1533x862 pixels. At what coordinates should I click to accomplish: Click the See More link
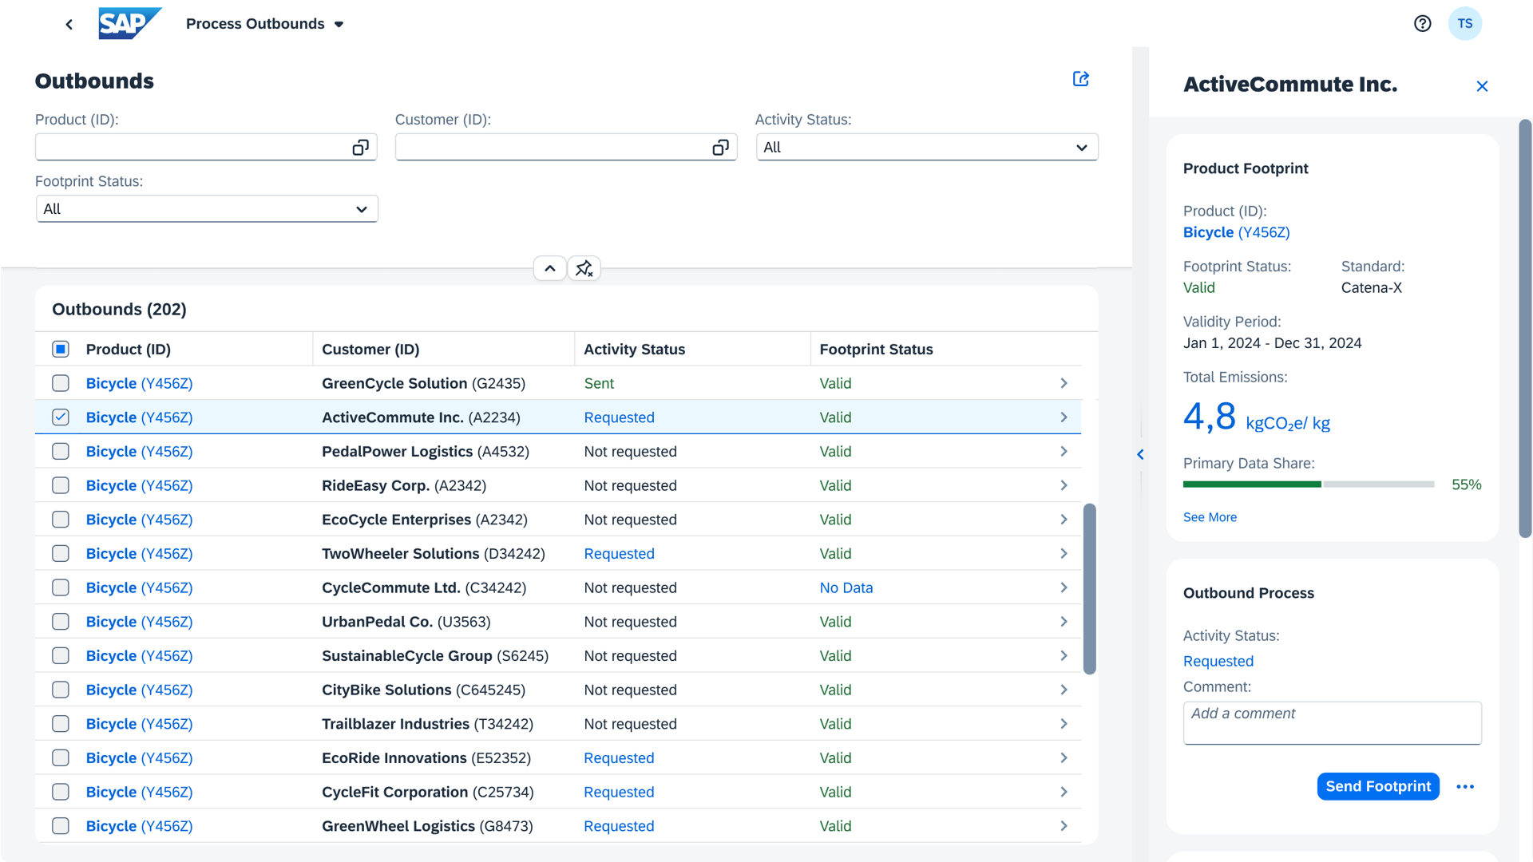(1210, 517)
